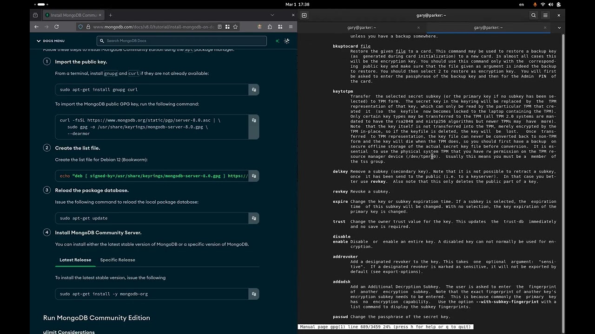Show site security lock info
This screenshot has height=334, width=595.
point(88,27)
